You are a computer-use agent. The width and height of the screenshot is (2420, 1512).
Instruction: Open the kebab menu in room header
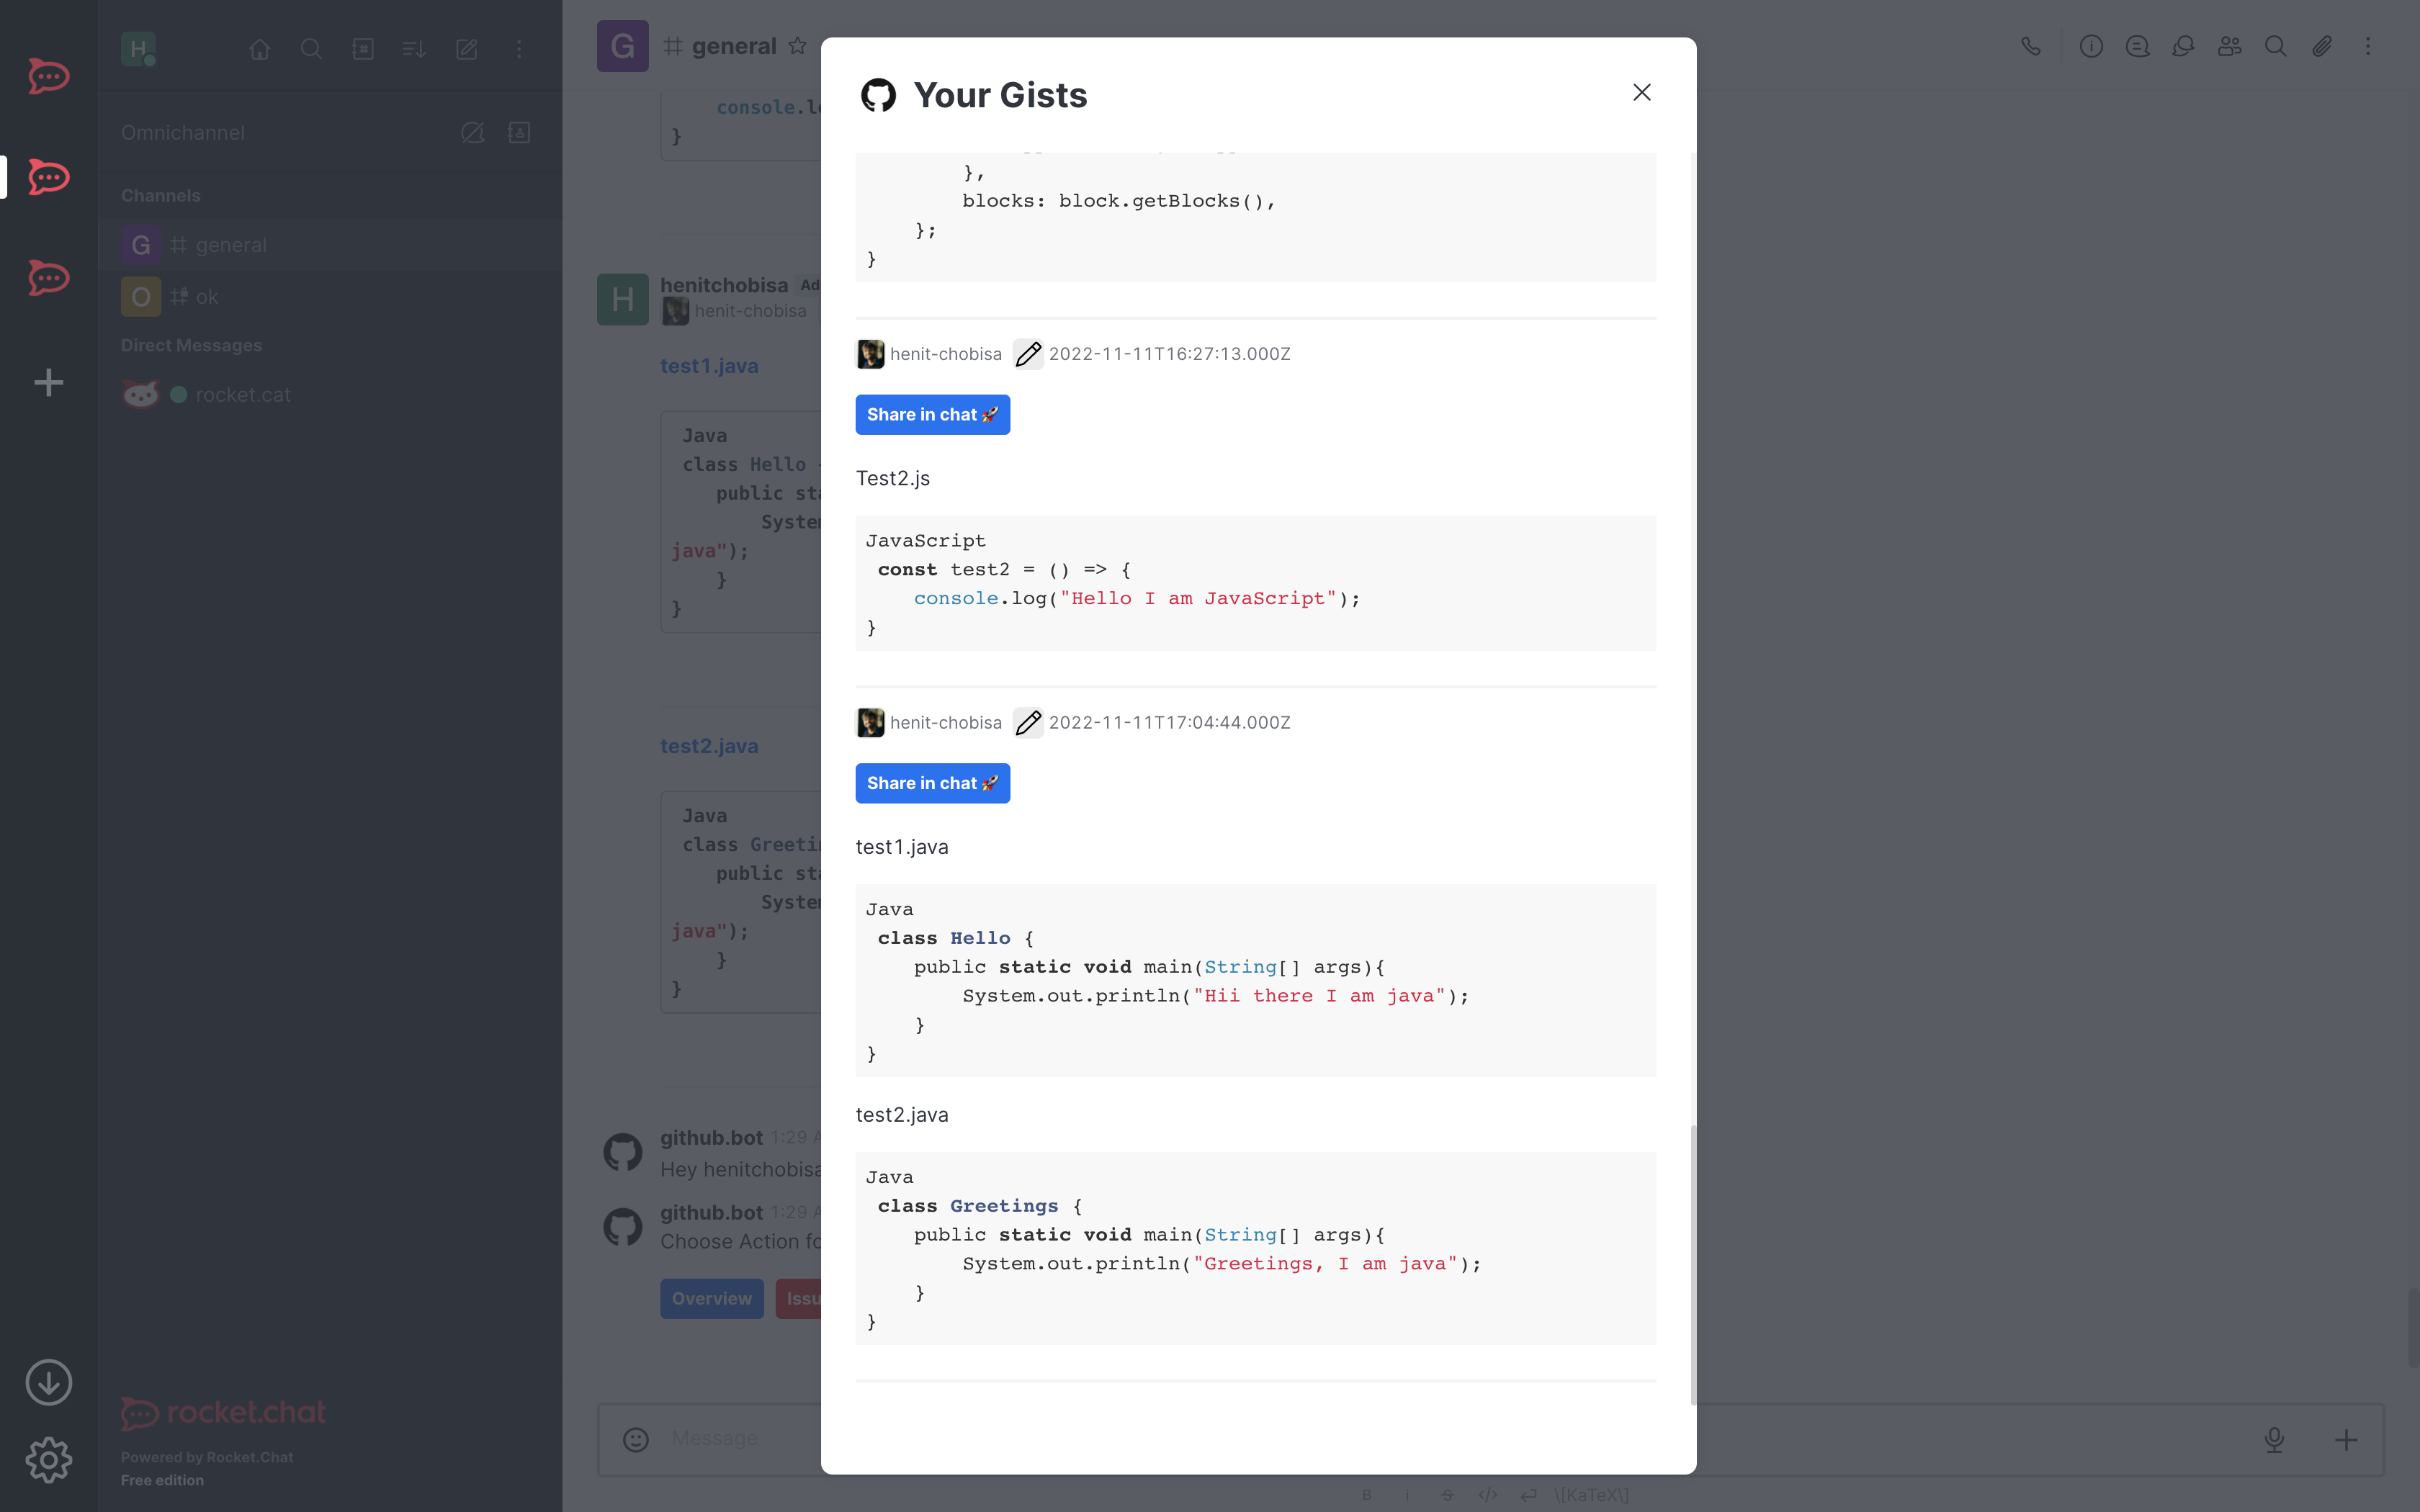point(2367,46)
